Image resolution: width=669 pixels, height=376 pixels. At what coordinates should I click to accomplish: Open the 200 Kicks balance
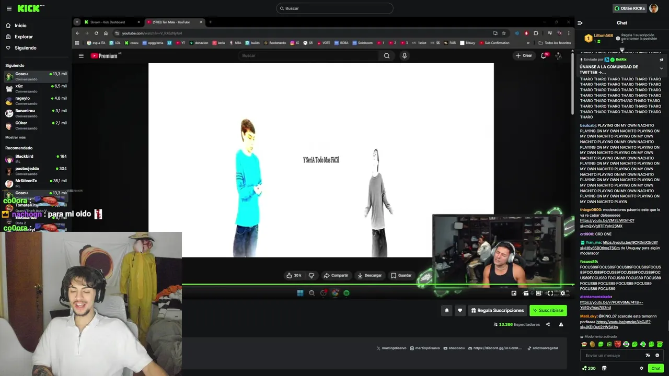[x=589, y=368]
